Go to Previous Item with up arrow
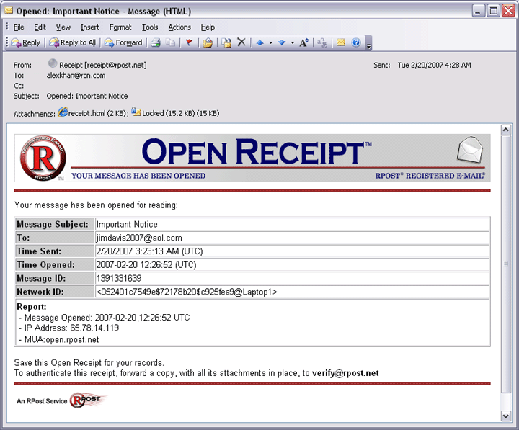 (x=259, y=42)
